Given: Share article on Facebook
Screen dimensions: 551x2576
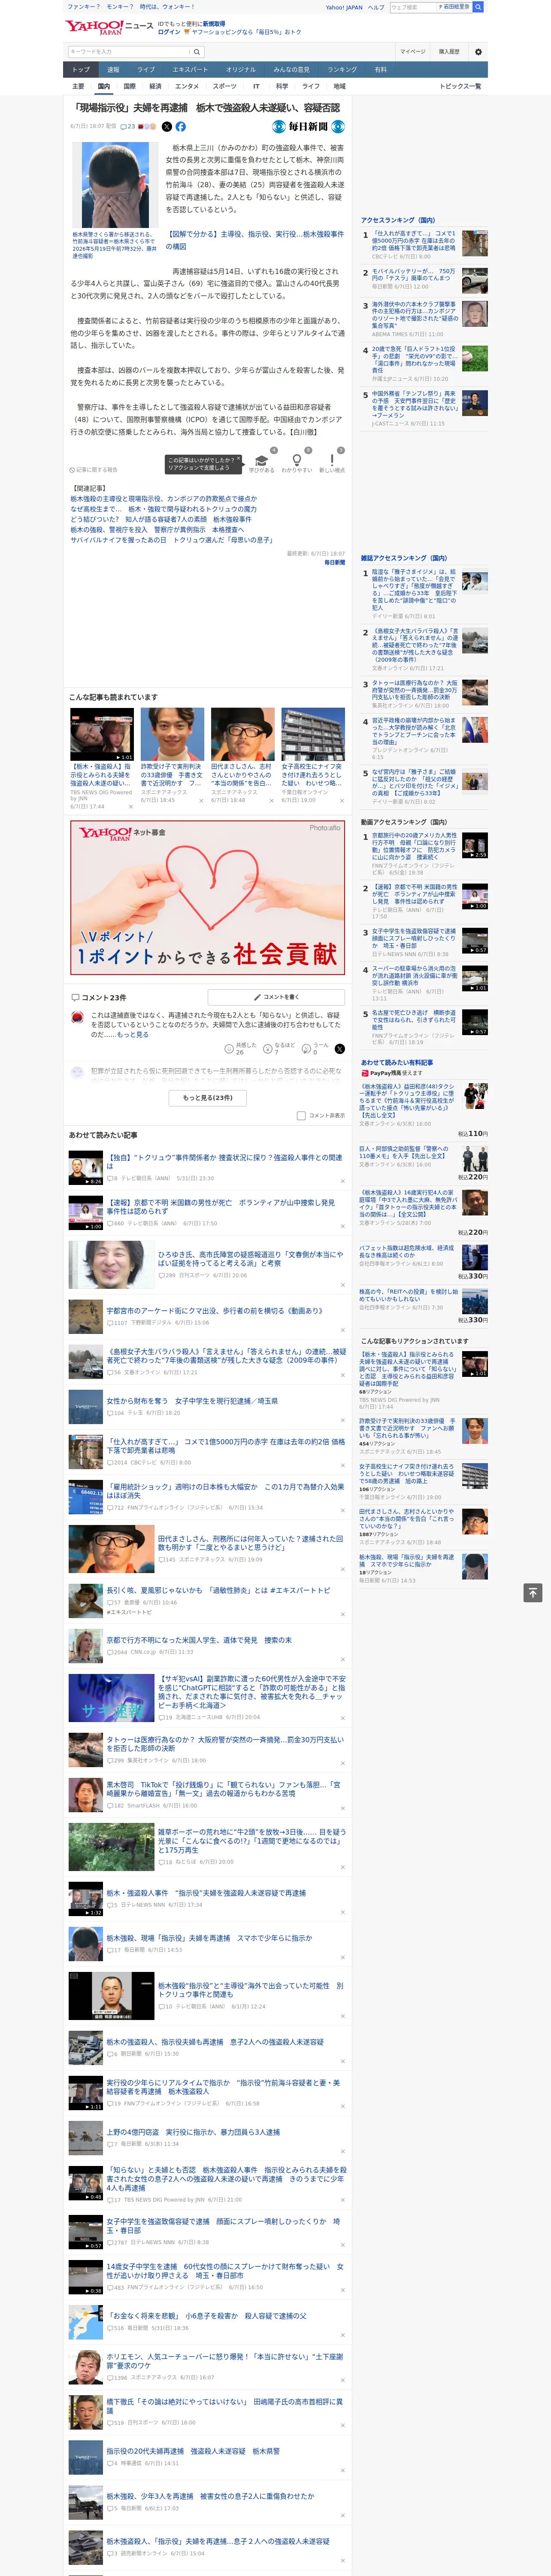Looking at the screenshot, I should tap(181, 127).
